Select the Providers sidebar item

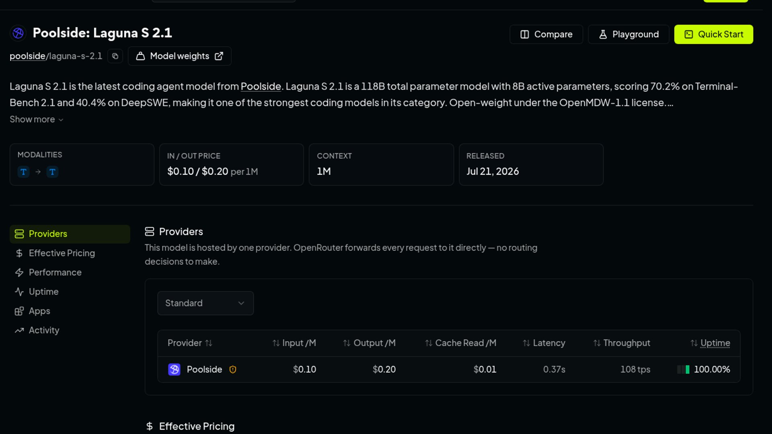[70, 234]
